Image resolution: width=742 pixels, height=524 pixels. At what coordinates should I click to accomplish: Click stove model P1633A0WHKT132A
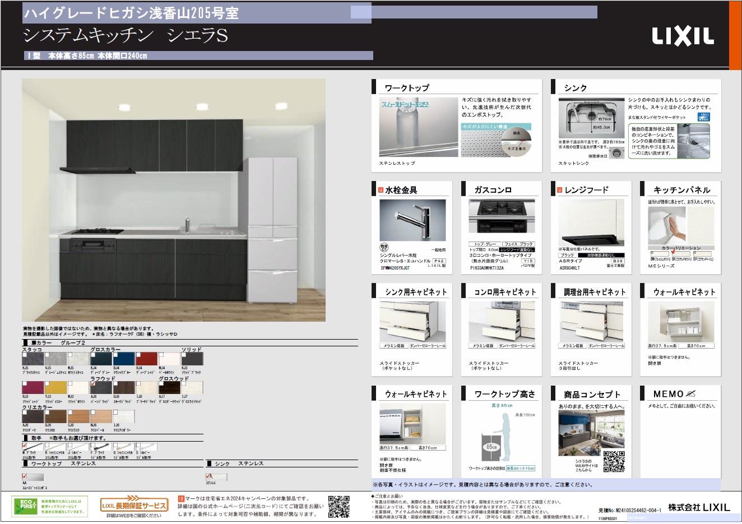486,268
